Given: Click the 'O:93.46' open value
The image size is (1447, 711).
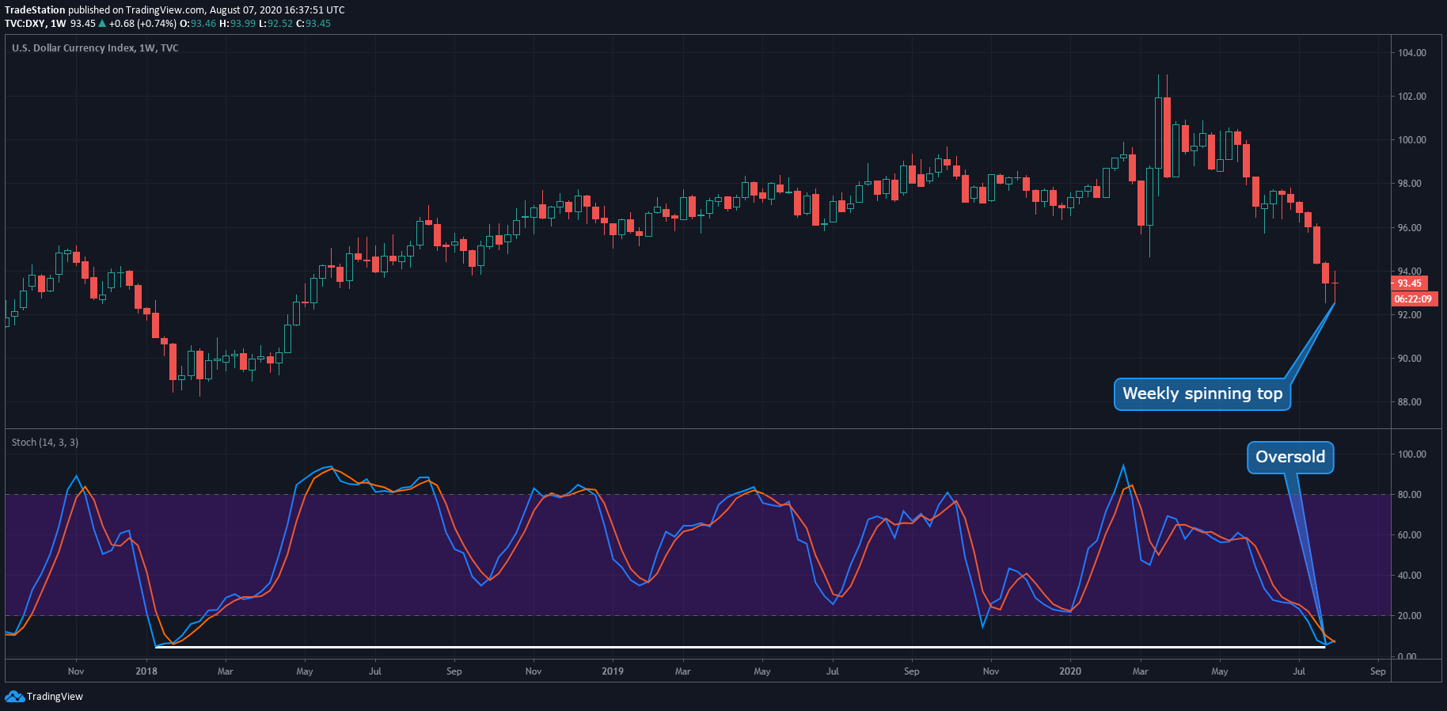Looking at the screenshot, I should pos(198,24).
